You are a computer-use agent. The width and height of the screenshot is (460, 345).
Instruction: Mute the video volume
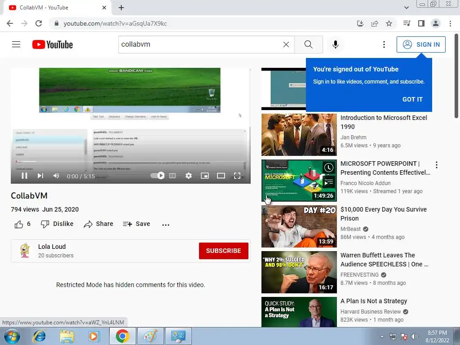point(56,176)
